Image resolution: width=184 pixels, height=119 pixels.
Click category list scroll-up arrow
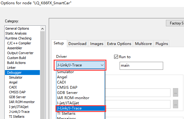click(43, 29)
